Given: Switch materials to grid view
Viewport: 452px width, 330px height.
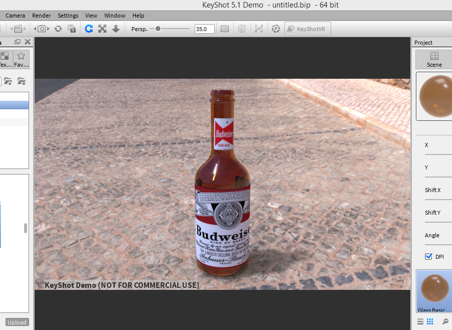Looking at the screenshot, I should (430, 321).
